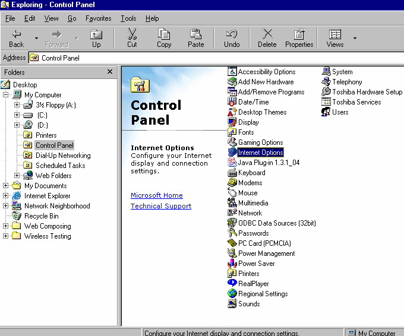Expand the Network Neighborhood node
This screenshot has width=404, height=336.
click(x=6, y=206)
